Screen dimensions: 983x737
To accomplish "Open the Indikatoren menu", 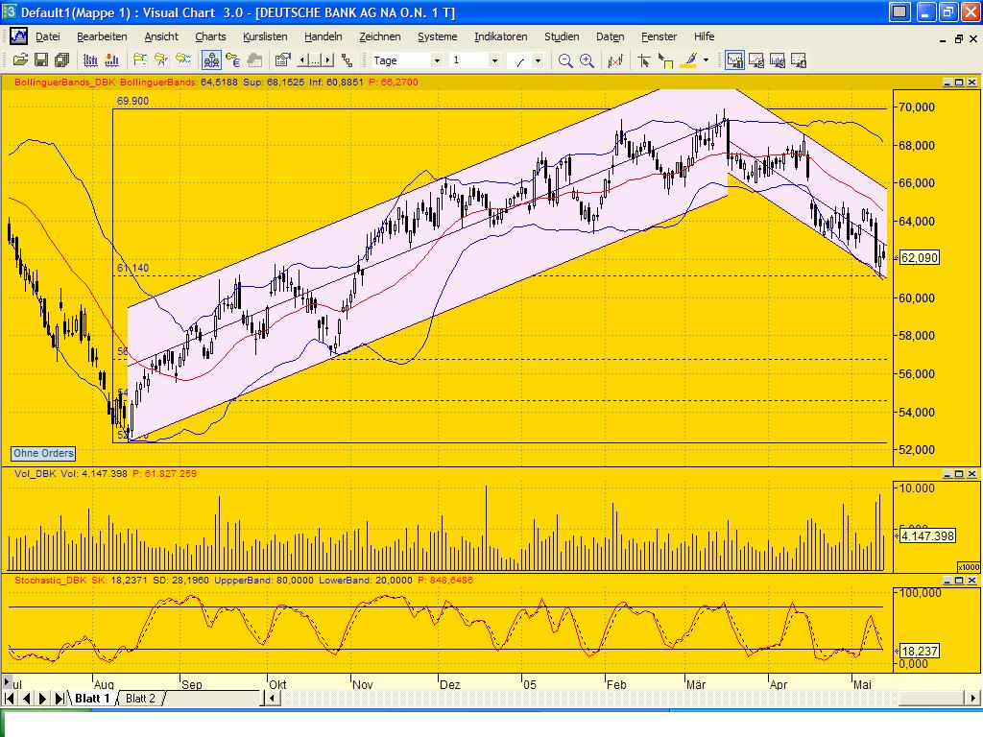I will pyautogui.click(x=501, y=36).
